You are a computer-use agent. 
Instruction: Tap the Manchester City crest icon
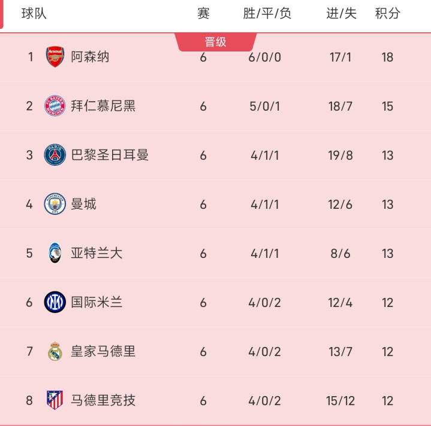coord(55,204)
